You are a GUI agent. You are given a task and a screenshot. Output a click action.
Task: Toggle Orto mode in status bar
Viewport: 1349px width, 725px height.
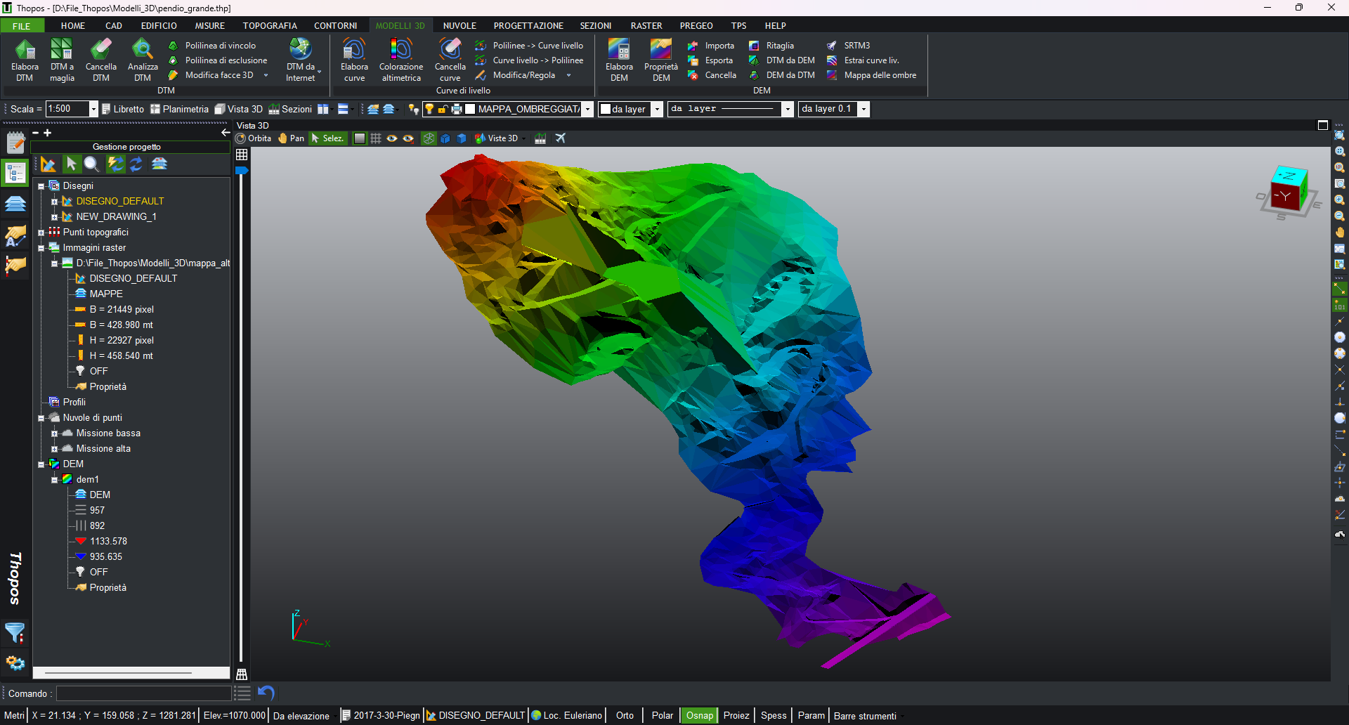pyautogui.click(x=625, y=715)
